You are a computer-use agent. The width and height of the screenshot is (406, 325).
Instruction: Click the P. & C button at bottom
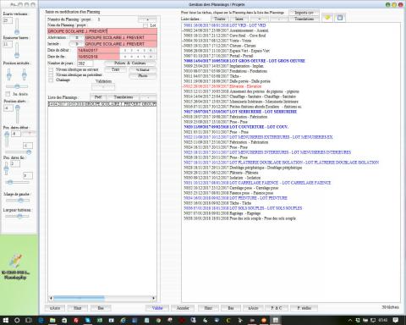click(x=276, y=308)
